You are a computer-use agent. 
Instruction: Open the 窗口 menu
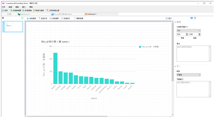tap(24, 7)
